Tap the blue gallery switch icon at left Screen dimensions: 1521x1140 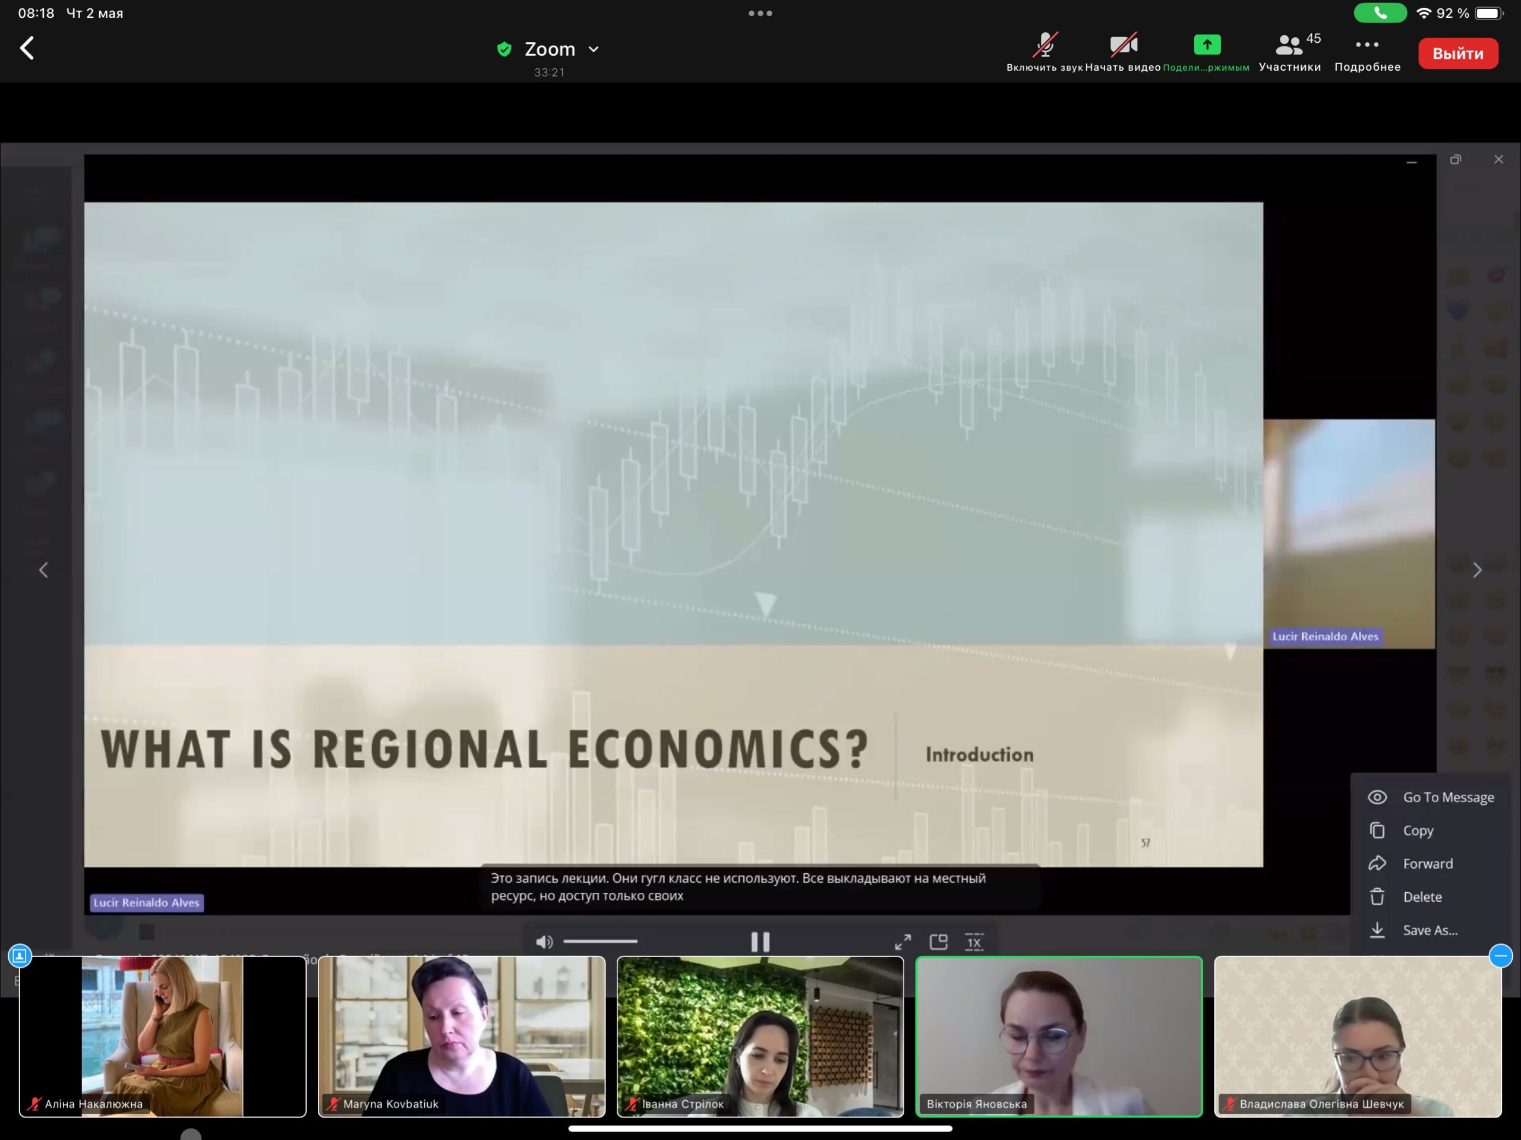click(20, 956)
